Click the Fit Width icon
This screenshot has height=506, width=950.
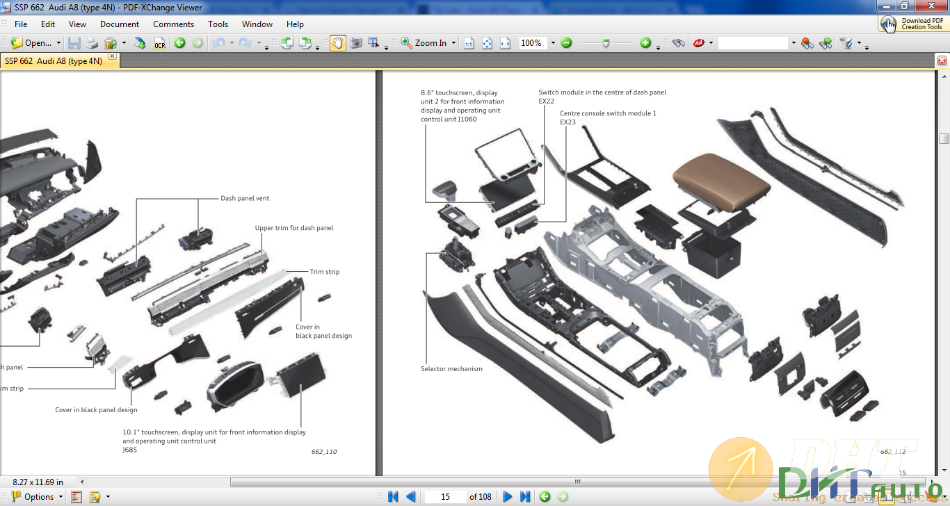[x=505, y=43]
